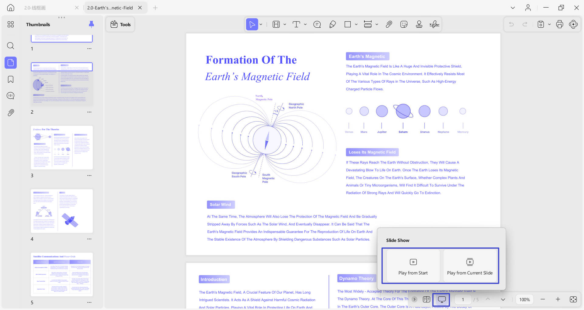584x310 pixels.
Task: Toggle the Thumbnails panel pin
Action: click(x=91, y=24)
